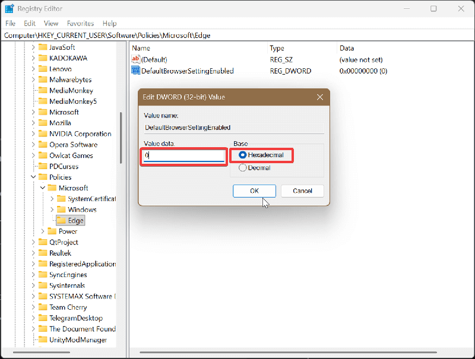Click the Value name field
Screen dimensions: 475x359
pos(234,128)
